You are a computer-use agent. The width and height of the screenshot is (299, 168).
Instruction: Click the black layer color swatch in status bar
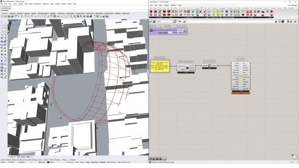pos(48,162)
